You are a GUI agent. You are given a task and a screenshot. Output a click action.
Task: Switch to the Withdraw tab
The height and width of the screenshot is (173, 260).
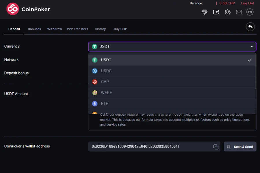[54, 29]
